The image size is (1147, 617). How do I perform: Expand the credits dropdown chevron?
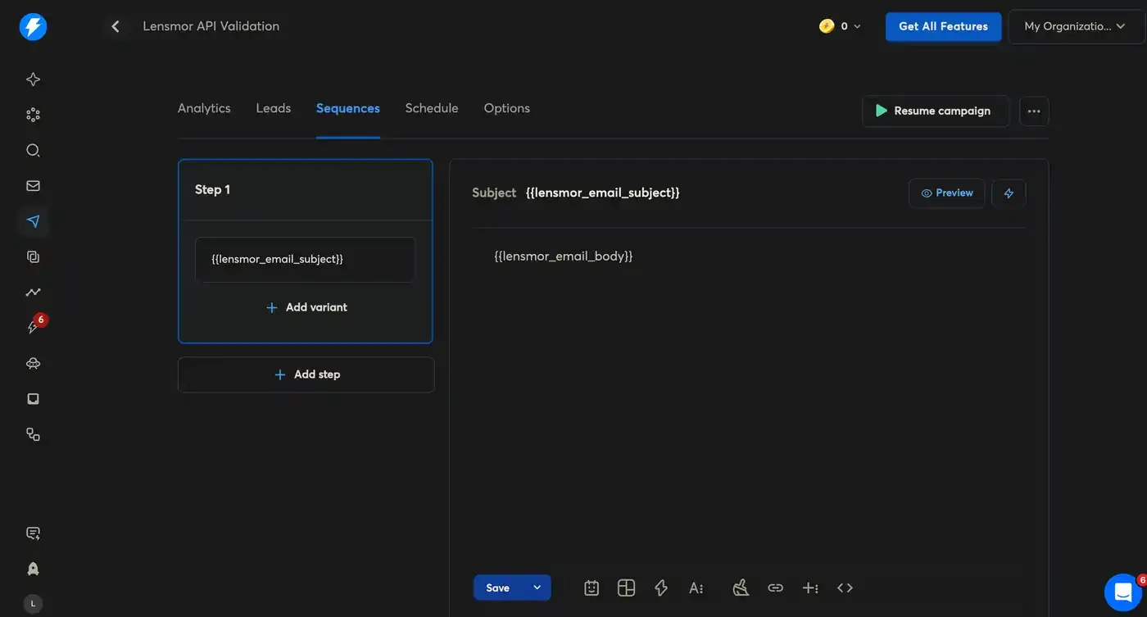(x=857, y=26)
